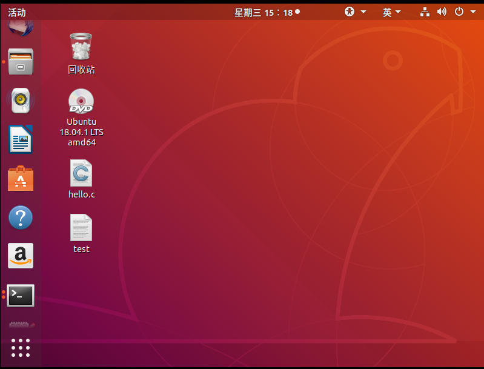This screenshot has height=369, width=484.
Task: Click the volume speaker icon
Action: (x=442, y=12)
